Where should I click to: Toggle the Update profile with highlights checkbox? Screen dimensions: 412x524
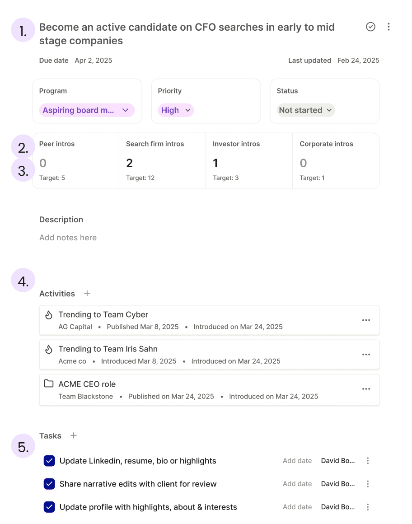pyautogui.click(x=49, y=507)
